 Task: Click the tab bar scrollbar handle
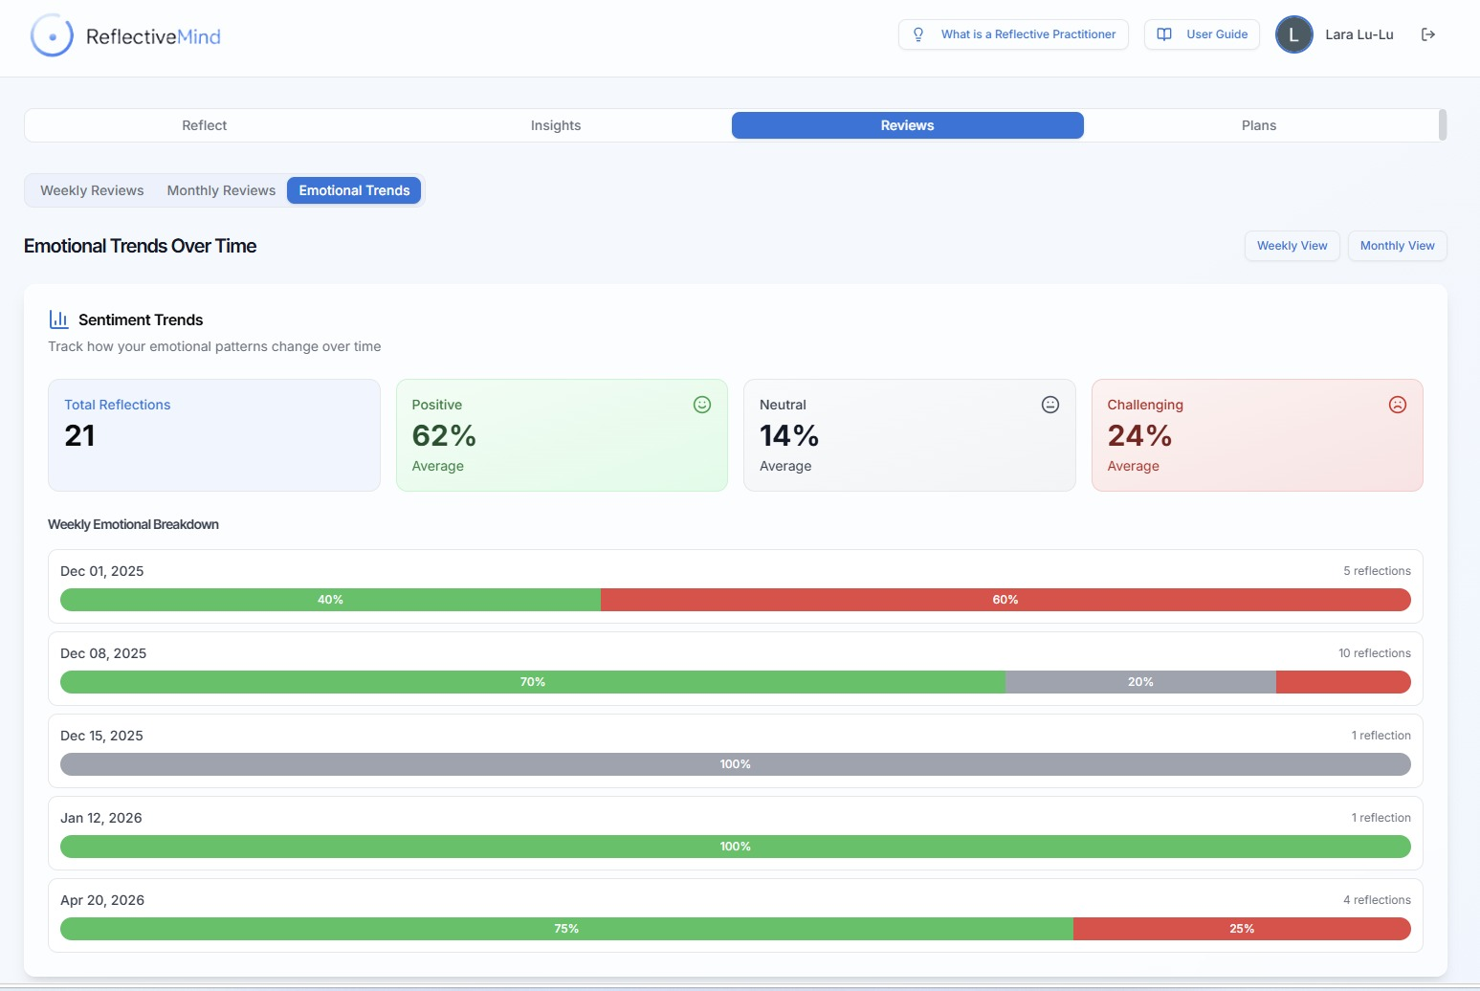[x=1443, y=125]
